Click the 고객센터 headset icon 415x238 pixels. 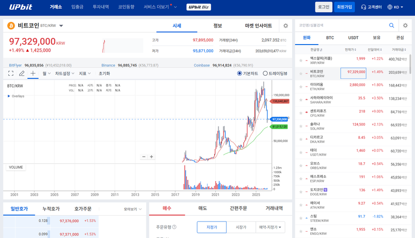point(364,7)
